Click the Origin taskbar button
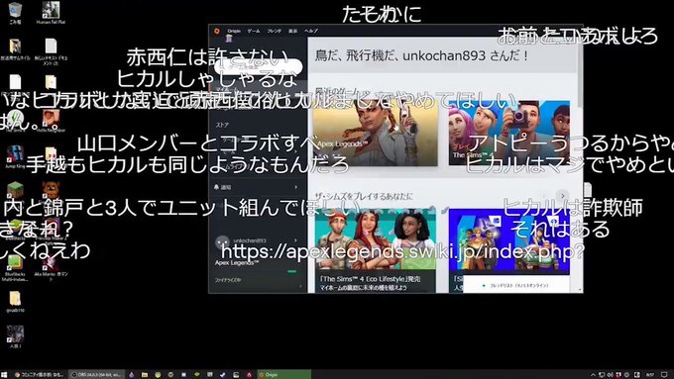Screen dimensions: 674x379 pyautogui.click(x=283, y=375)
